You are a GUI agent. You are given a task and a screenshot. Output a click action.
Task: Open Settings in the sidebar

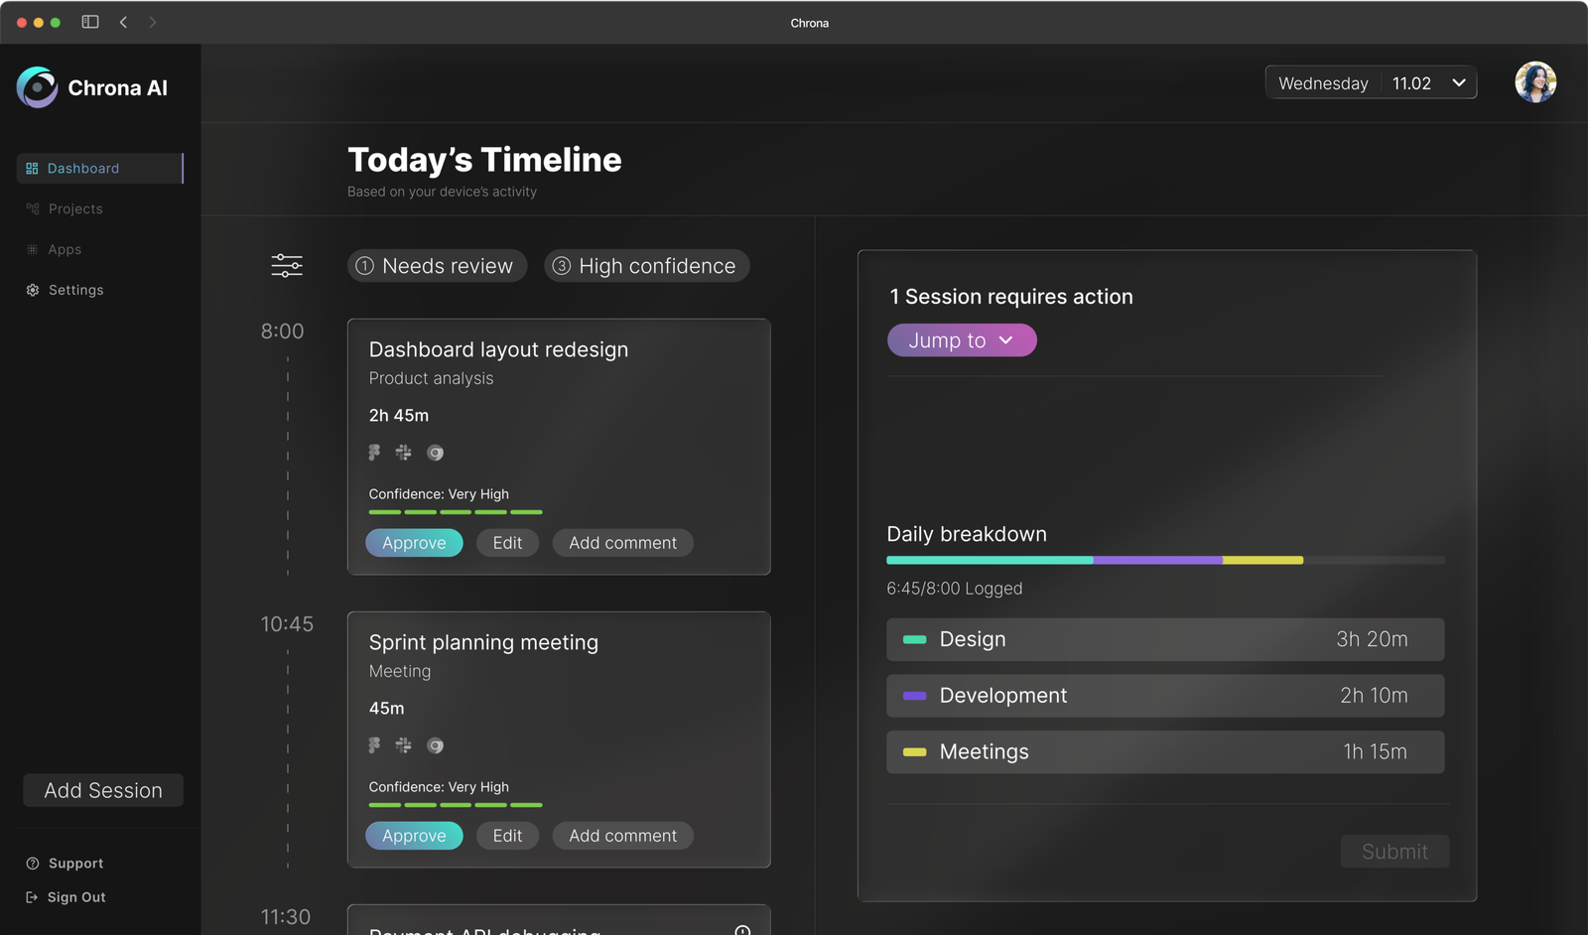(75, 290)
